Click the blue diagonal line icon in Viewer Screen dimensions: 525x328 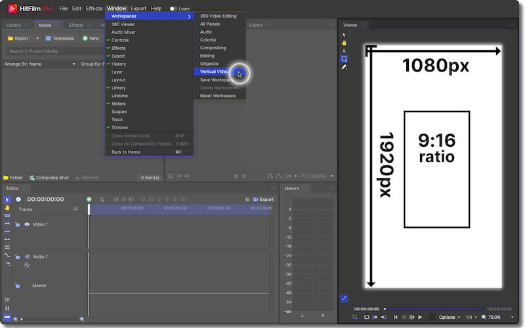(x=344, y=298)
